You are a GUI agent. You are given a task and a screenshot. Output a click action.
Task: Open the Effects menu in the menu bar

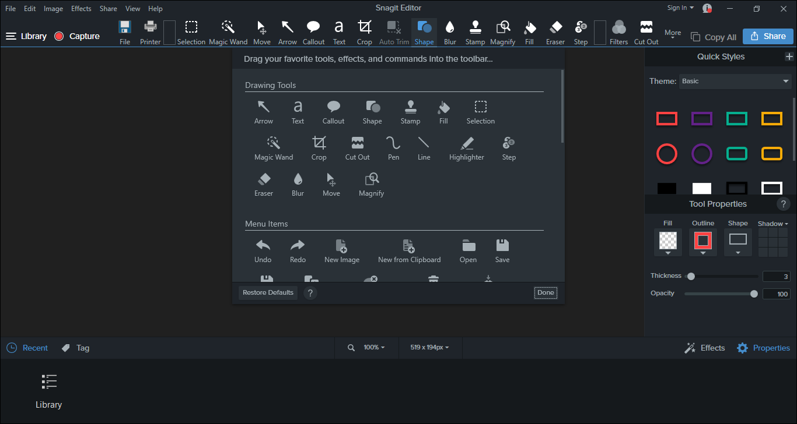point(81,9)
